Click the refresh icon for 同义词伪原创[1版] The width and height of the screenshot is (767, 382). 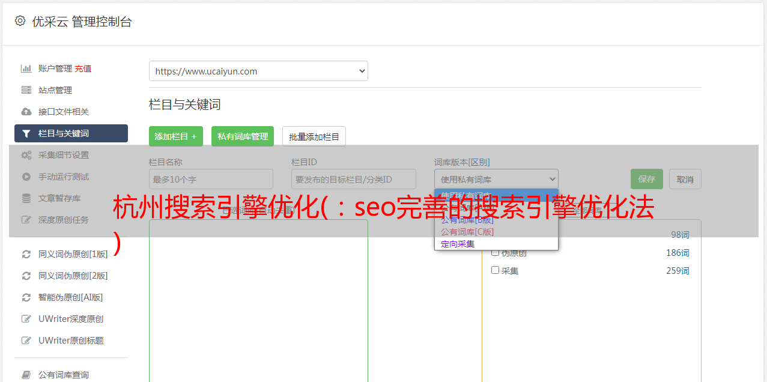pos(26,254)
